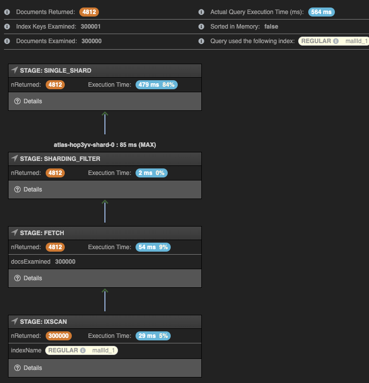Click docsExamined 300000 row in FETCH stage

tap(105, 262)
